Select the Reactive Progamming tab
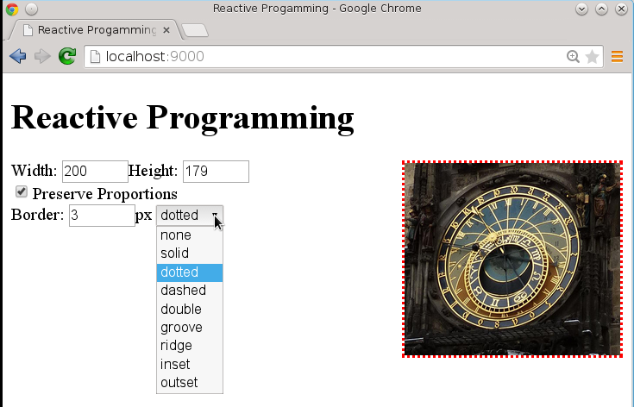634x407 pixels. pos(97,30)
